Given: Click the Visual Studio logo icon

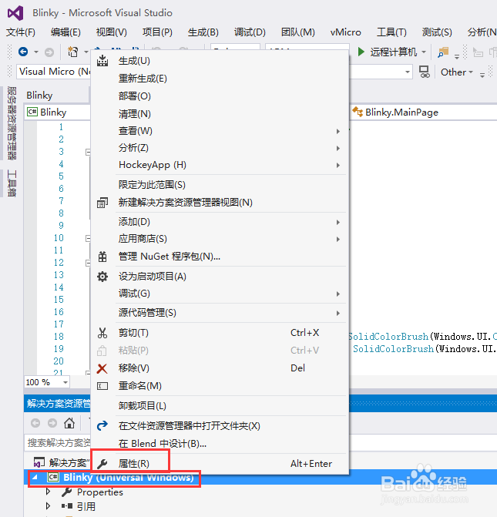Looking at the screenshot, I should 15,13.
